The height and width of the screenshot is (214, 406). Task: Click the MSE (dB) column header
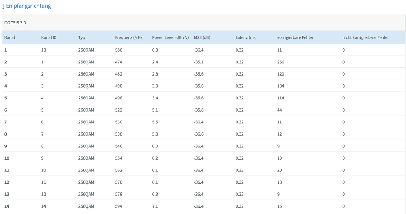tap(202, 37)
